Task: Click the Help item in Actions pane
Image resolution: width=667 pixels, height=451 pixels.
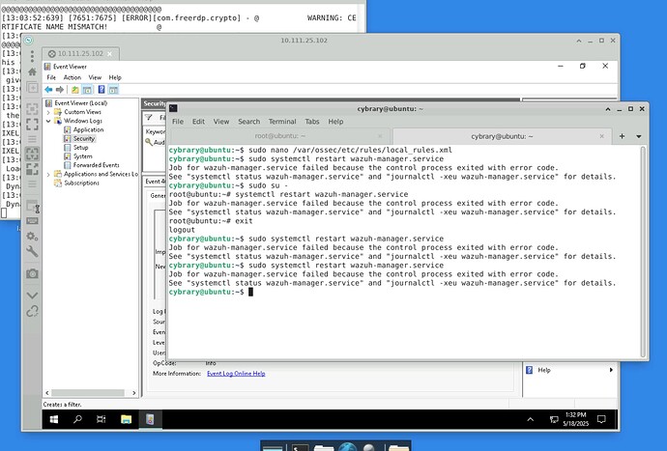Action: click(543, 370)
